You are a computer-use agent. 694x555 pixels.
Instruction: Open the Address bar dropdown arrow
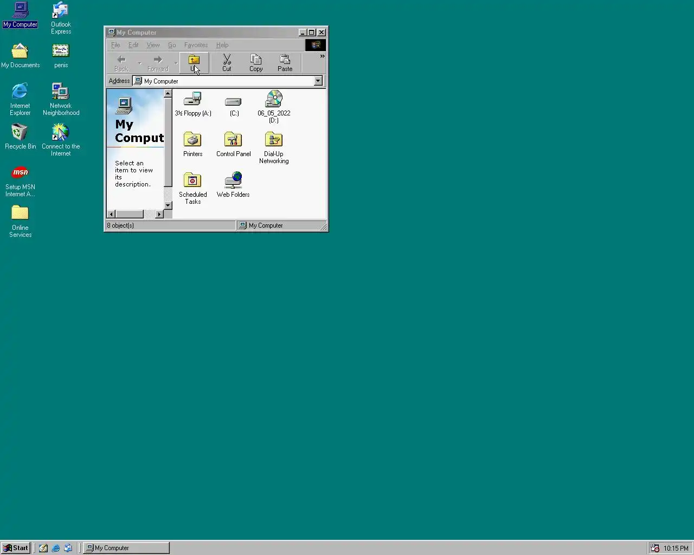pyautogui.click(x=318, y=81)
